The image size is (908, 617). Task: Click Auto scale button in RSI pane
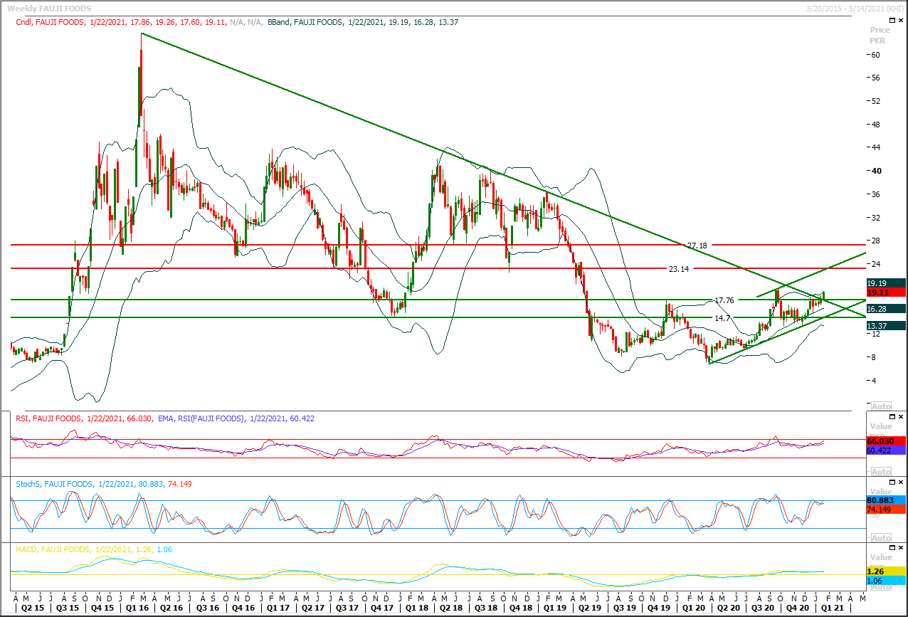(x=881, y=472)
